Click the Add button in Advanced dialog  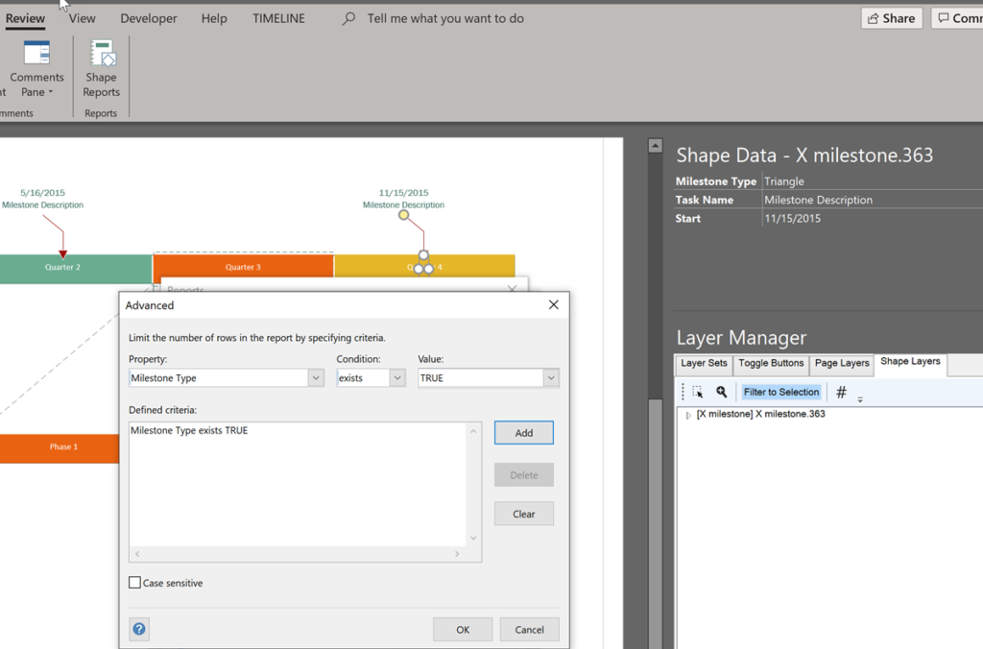[x=523, y=432]
